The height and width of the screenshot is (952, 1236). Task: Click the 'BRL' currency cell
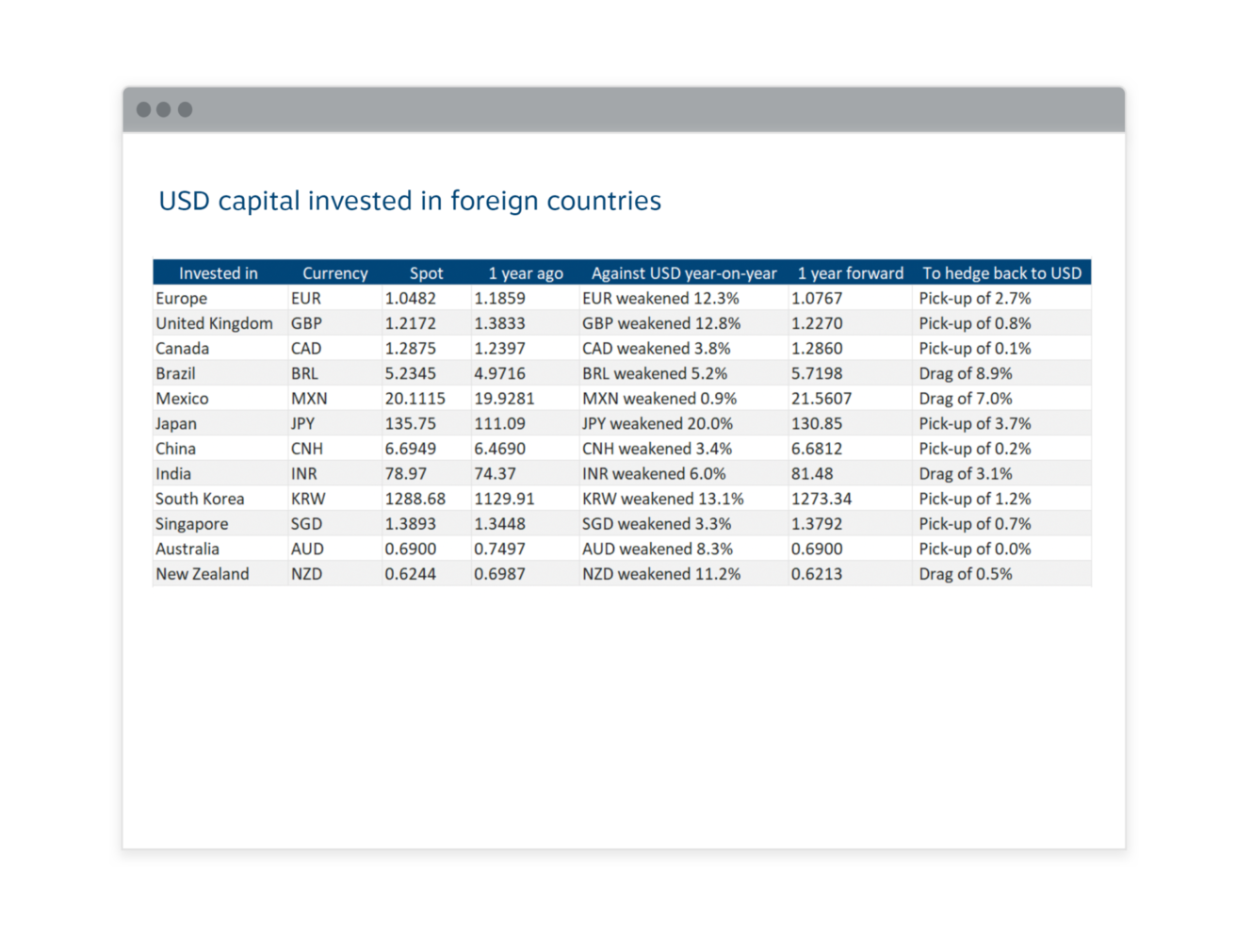tap(304, 373)
